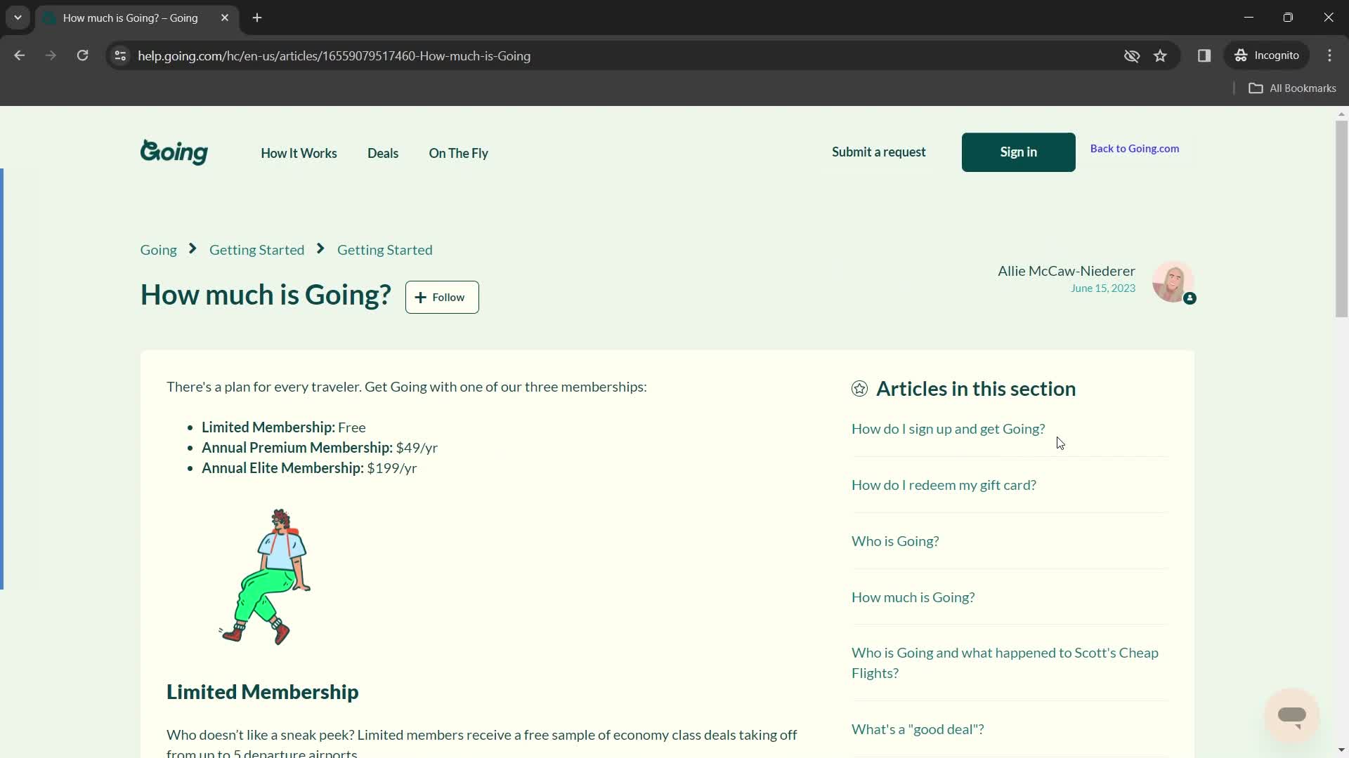Minimize the browser window
The width and height of the screenshot is (1349, 758).
(x=1249, y=18)
